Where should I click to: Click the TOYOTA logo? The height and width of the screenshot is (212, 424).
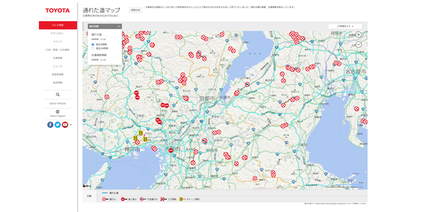pyautogui.click(x=58, y=11)
